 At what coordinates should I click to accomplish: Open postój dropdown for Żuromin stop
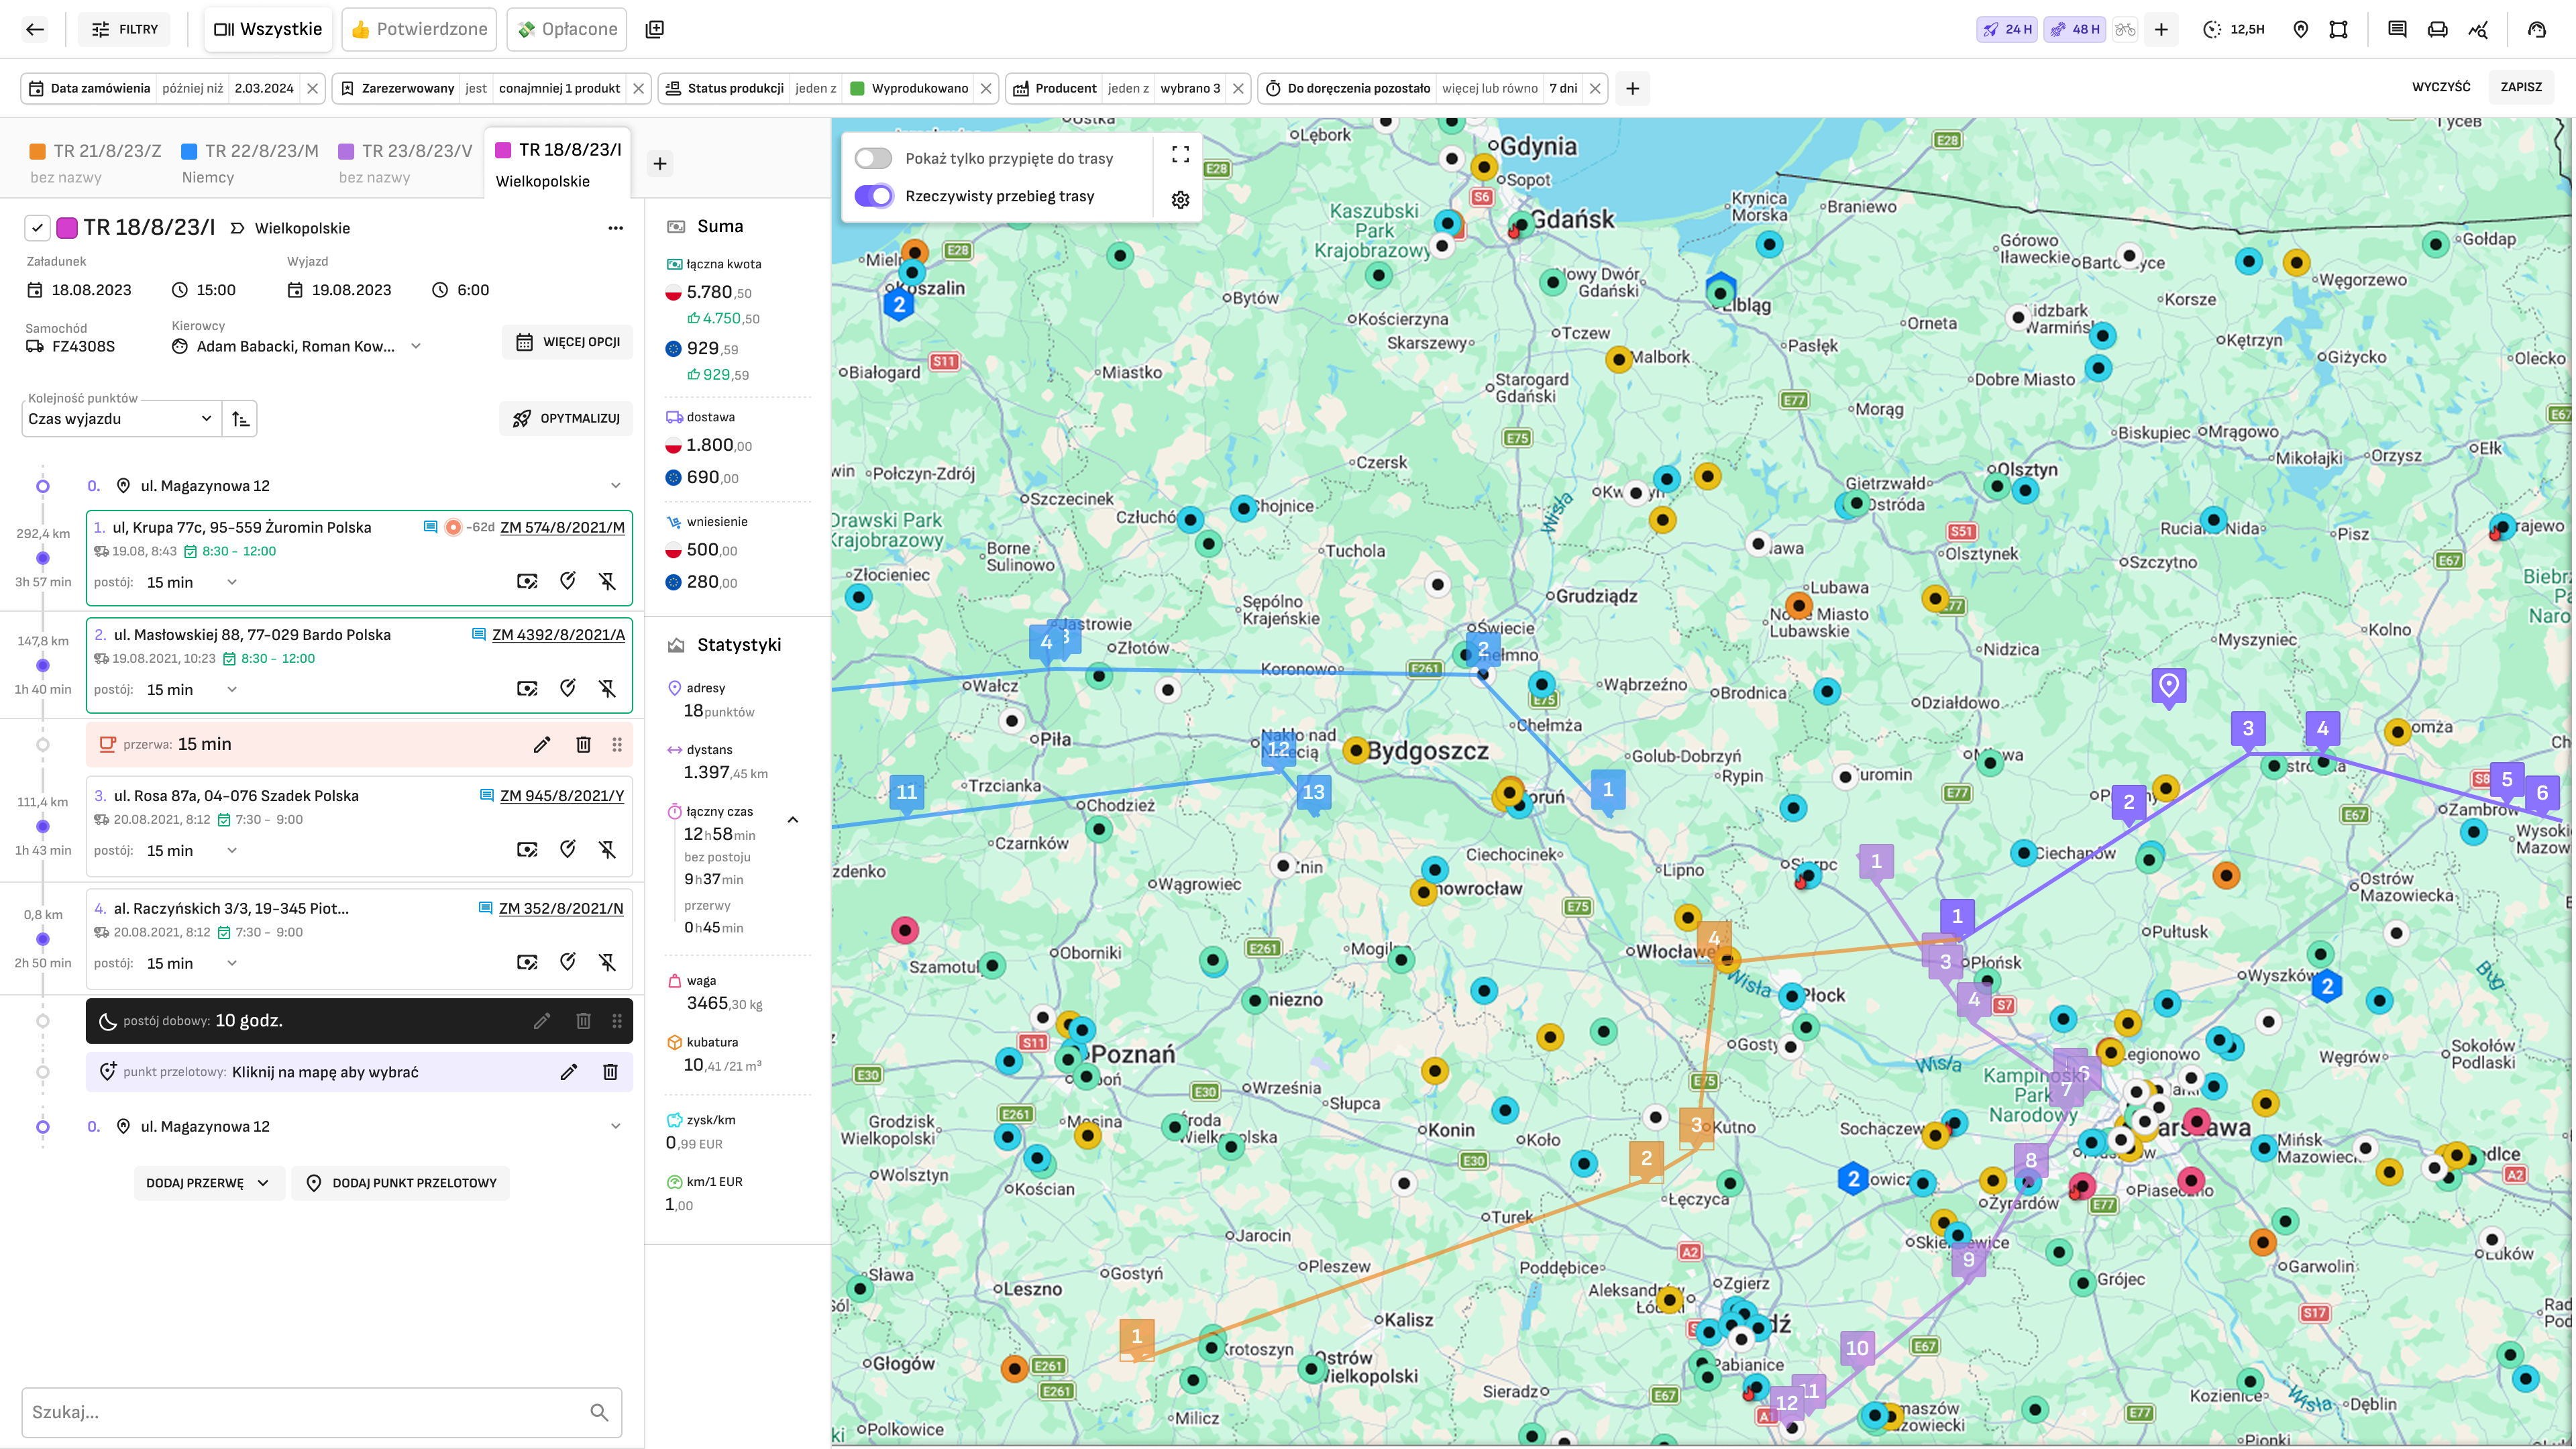pyautogui.click(x=192, y=582)
